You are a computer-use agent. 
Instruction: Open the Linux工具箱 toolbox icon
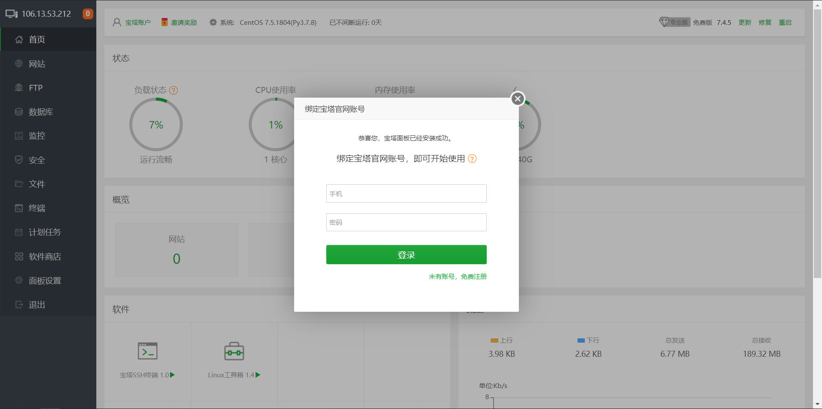pos(234,351)
